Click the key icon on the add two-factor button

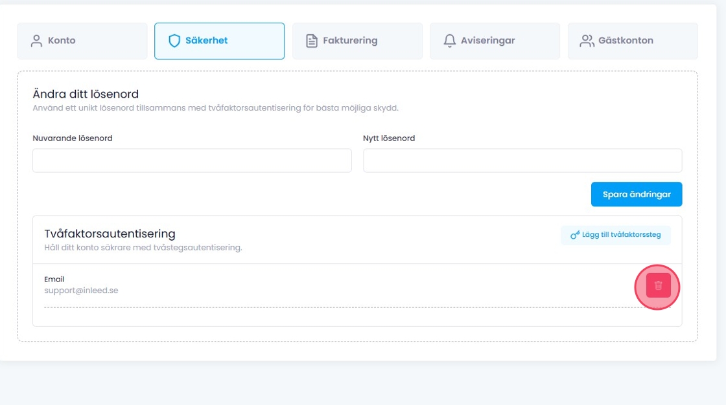click(x=574, y=235)
